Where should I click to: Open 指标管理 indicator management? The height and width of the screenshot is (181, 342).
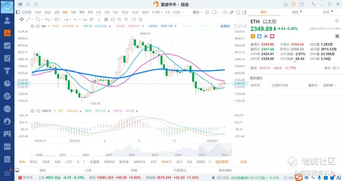click(x=222, y=162)
